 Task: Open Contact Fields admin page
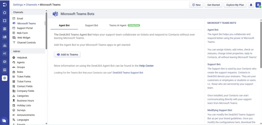click(x=25, y=86)
